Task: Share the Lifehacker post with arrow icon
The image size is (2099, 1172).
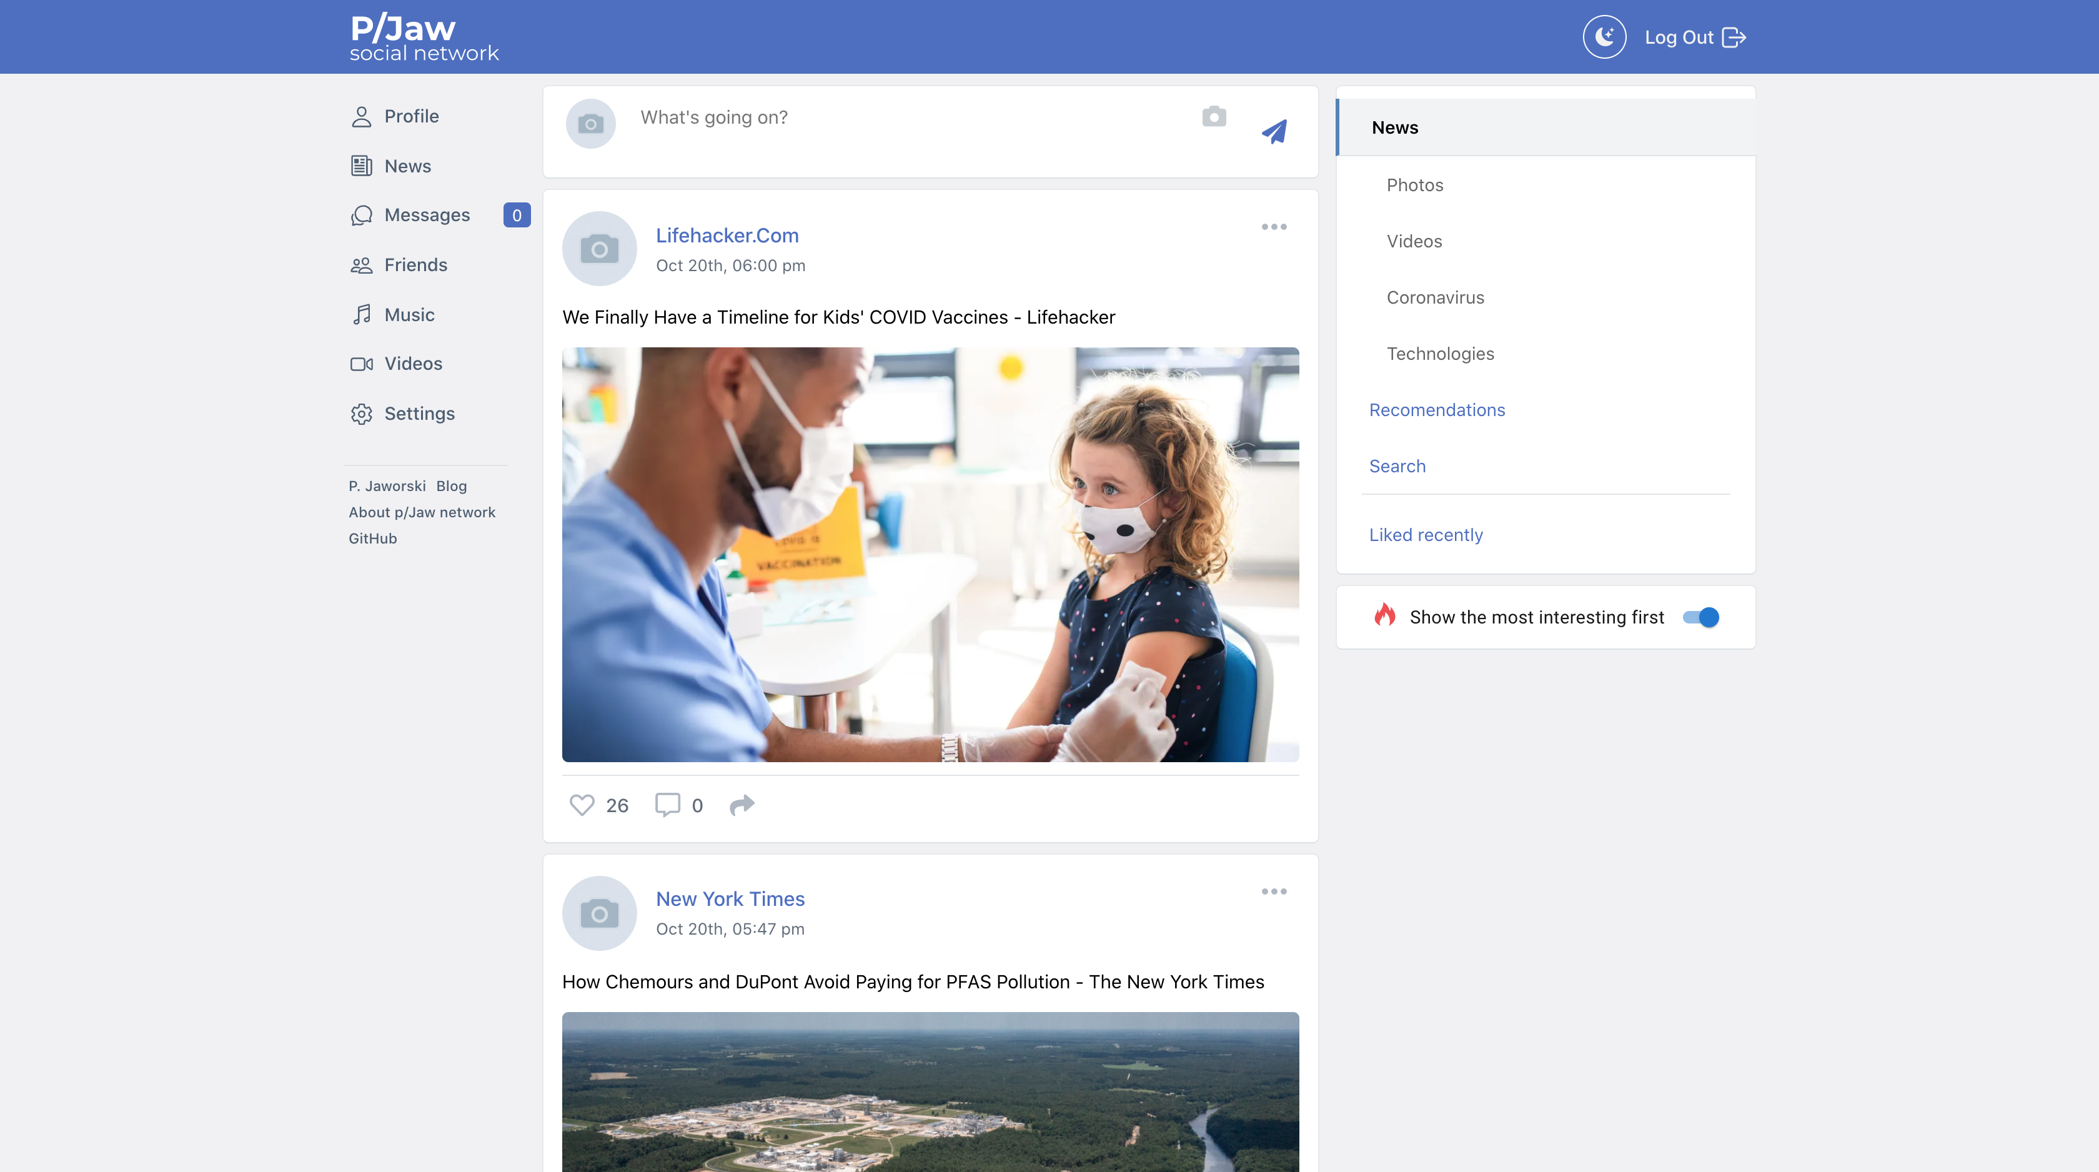Action: [x=742, y=805]
